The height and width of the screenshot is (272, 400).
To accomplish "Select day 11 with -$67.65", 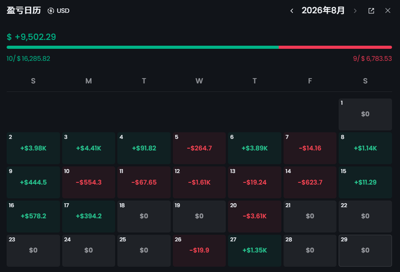I will click(144, 182).
